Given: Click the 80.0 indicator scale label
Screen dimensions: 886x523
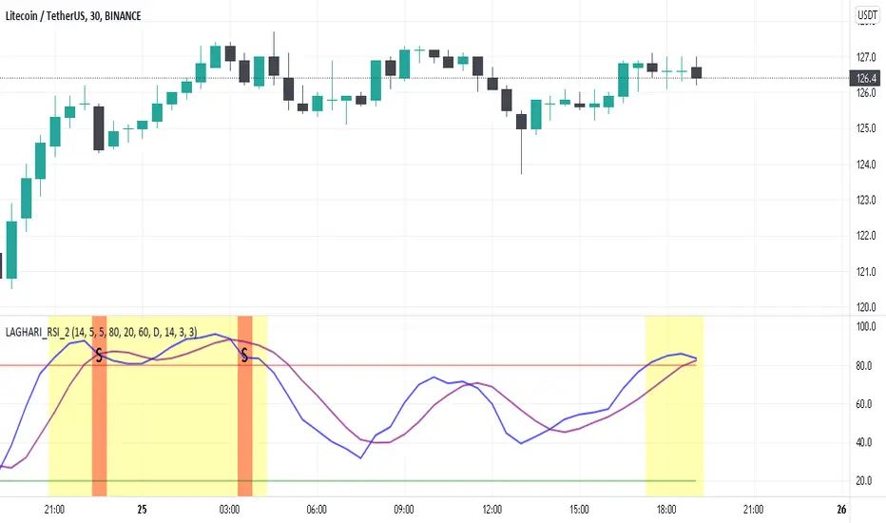Looking at the screenshot, I should (864, 366).
